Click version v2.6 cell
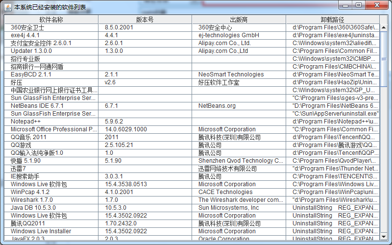The image size is (392, 245). tap(145, 82)
